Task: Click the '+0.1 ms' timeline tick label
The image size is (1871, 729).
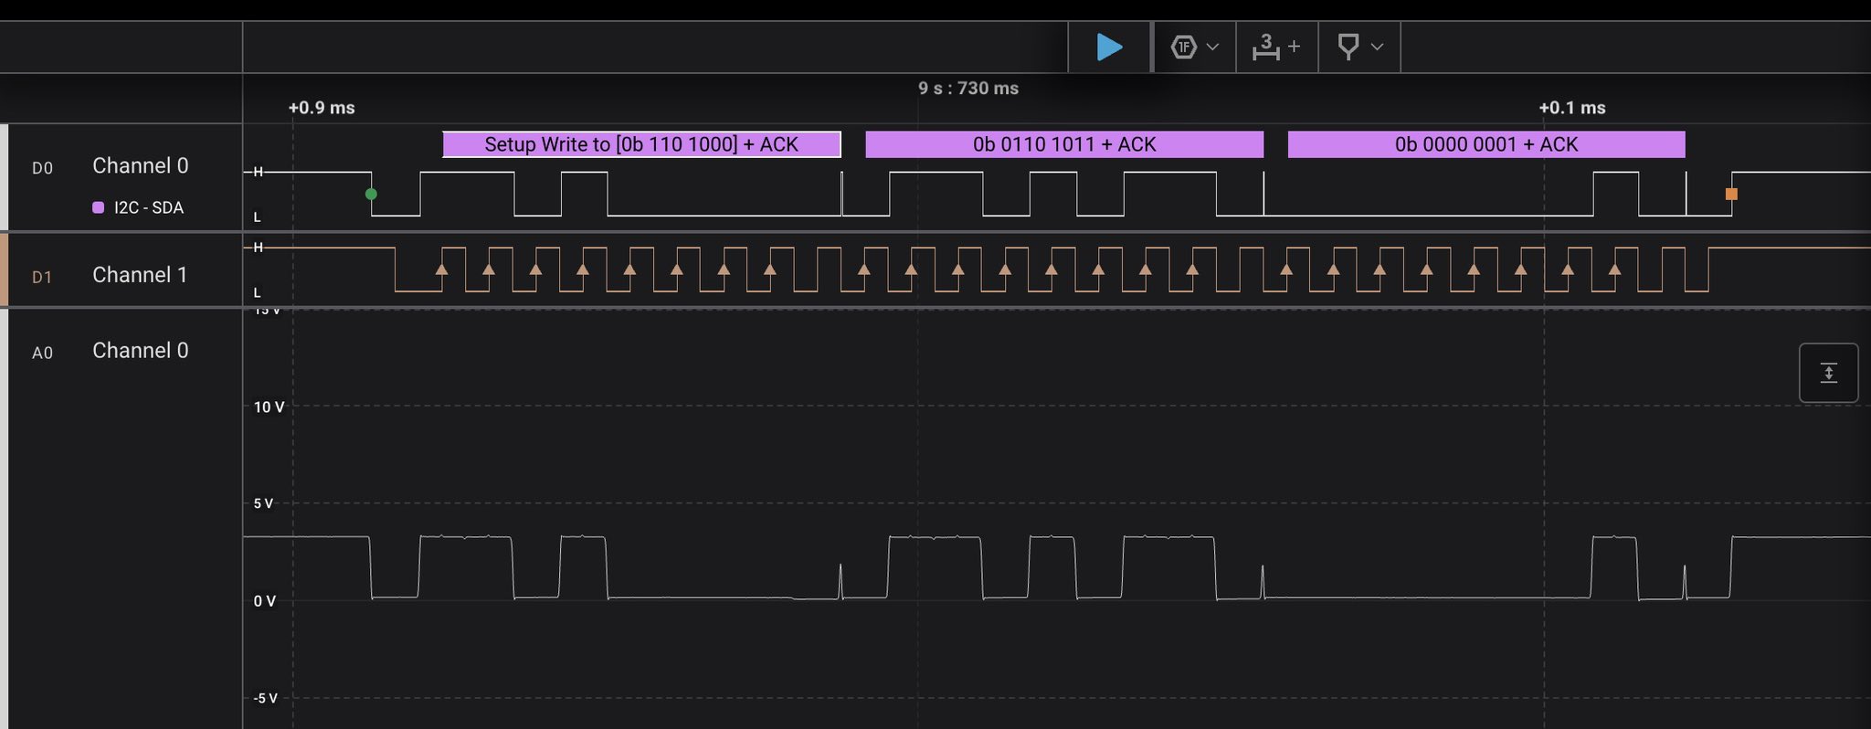Action: coord(1572,108)
